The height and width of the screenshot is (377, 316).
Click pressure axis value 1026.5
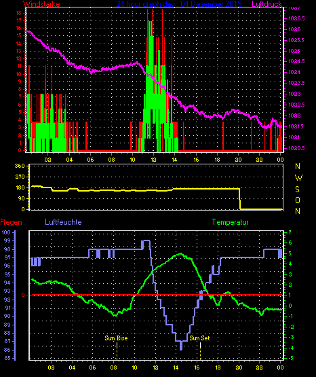[296, 18]
